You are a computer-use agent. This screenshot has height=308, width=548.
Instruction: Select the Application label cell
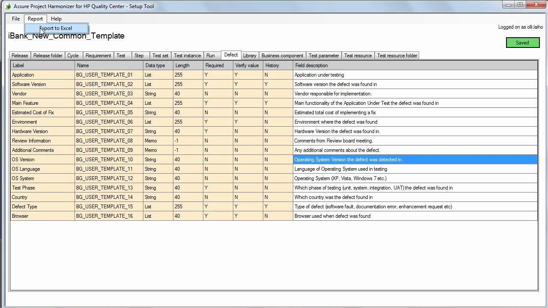coord(42,75)
